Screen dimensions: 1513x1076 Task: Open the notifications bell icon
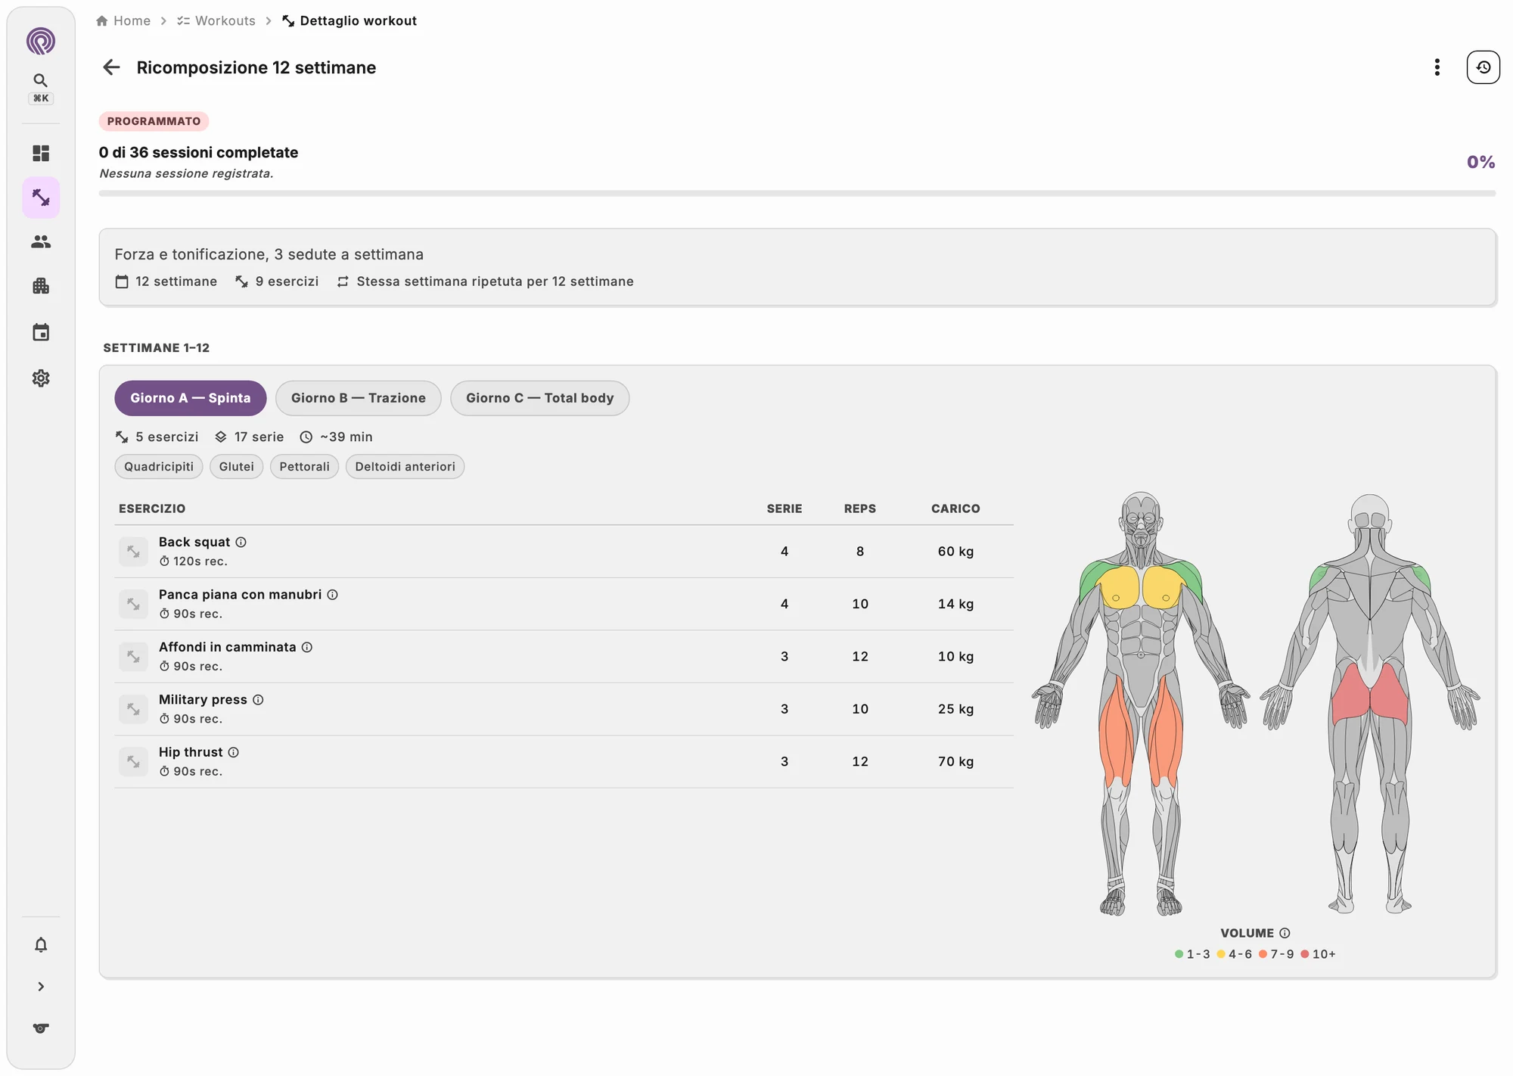41,944
